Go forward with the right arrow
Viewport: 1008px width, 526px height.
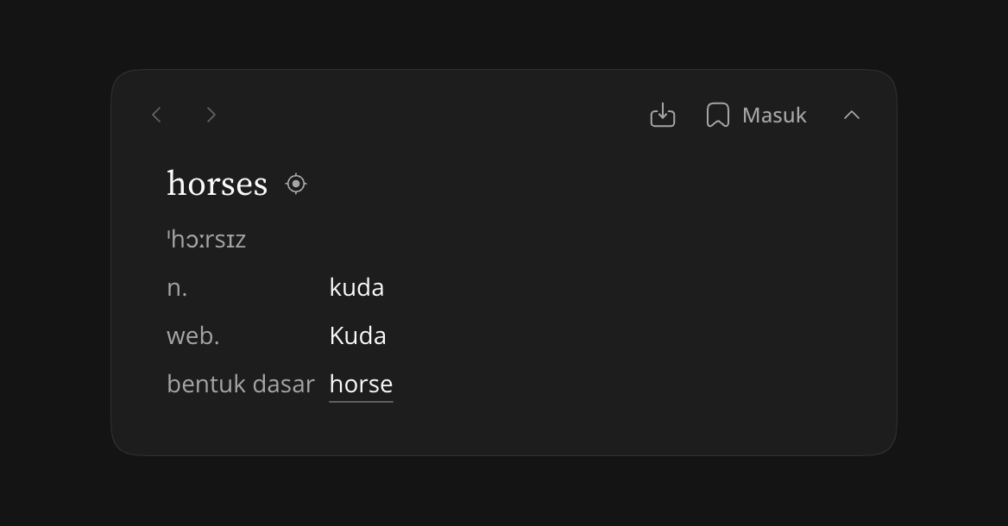[211, 115]
